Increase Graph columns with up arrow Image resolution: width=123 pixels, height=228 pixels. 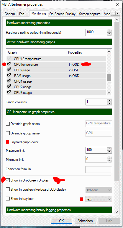(x=110, y=101)
